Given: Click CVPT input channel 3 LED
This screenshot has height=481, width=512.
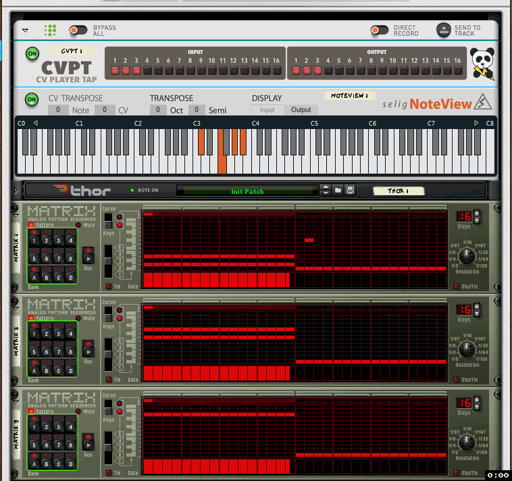Looking at the screenshot, I should [x=136, y=70].
